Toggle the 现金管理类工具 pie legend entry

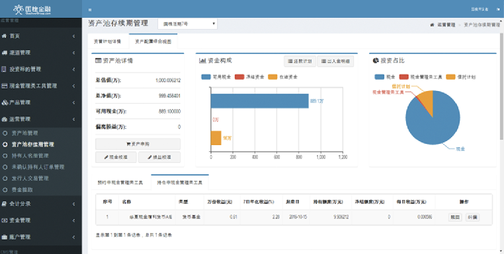(421, 77)
